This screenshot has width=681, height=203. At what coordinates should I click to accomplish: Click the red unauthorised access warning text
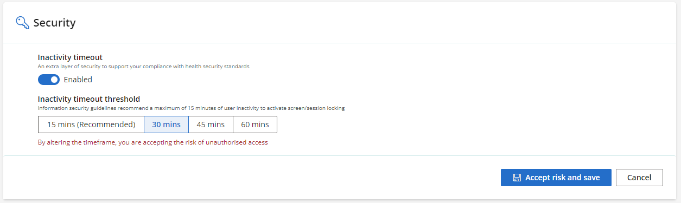(x=152, y=143)
